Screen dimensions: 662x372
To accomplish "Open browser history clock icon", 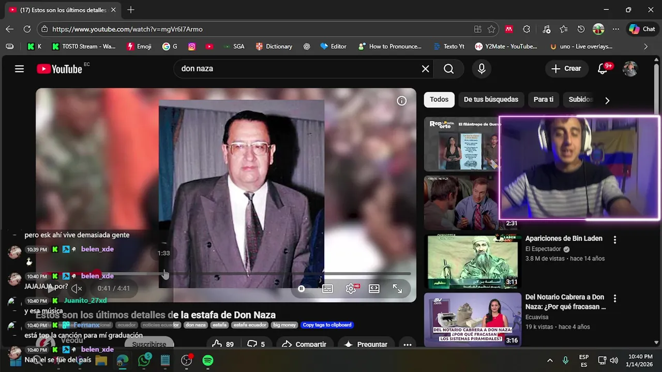I will click(581, 29).
